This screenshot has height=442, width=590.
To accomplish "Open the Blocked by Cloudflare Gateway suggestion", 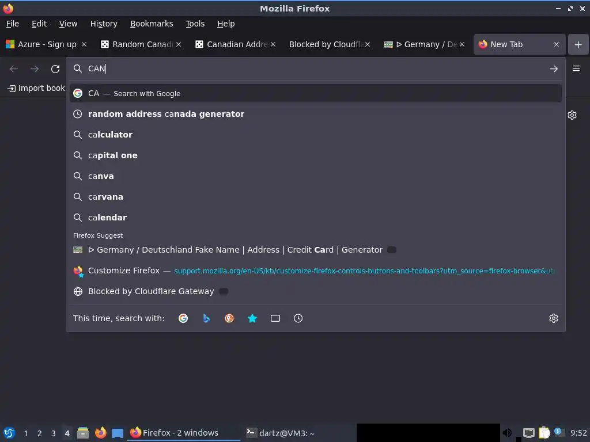I will click(x=315, y=291).
